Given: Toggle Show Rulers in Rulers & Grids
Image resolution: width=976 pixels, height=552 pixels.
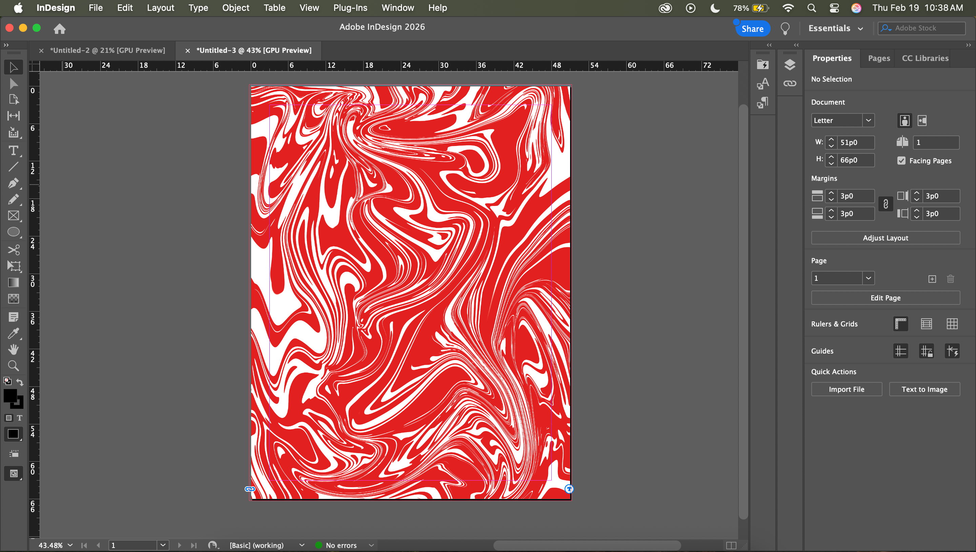Looking at the screenshot, I should [900, 324].
